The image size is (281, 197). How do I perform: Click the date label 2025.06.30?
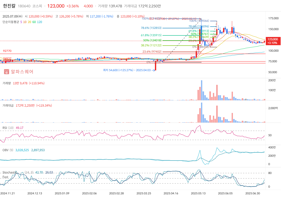point(253,193)
